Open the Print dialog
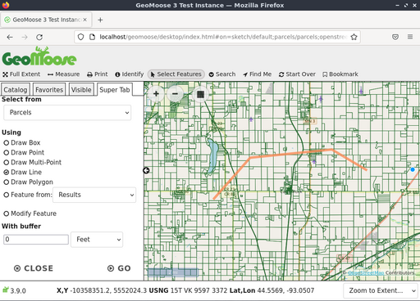420x301 pixels. pyautogui.click(x=98, y=74)
